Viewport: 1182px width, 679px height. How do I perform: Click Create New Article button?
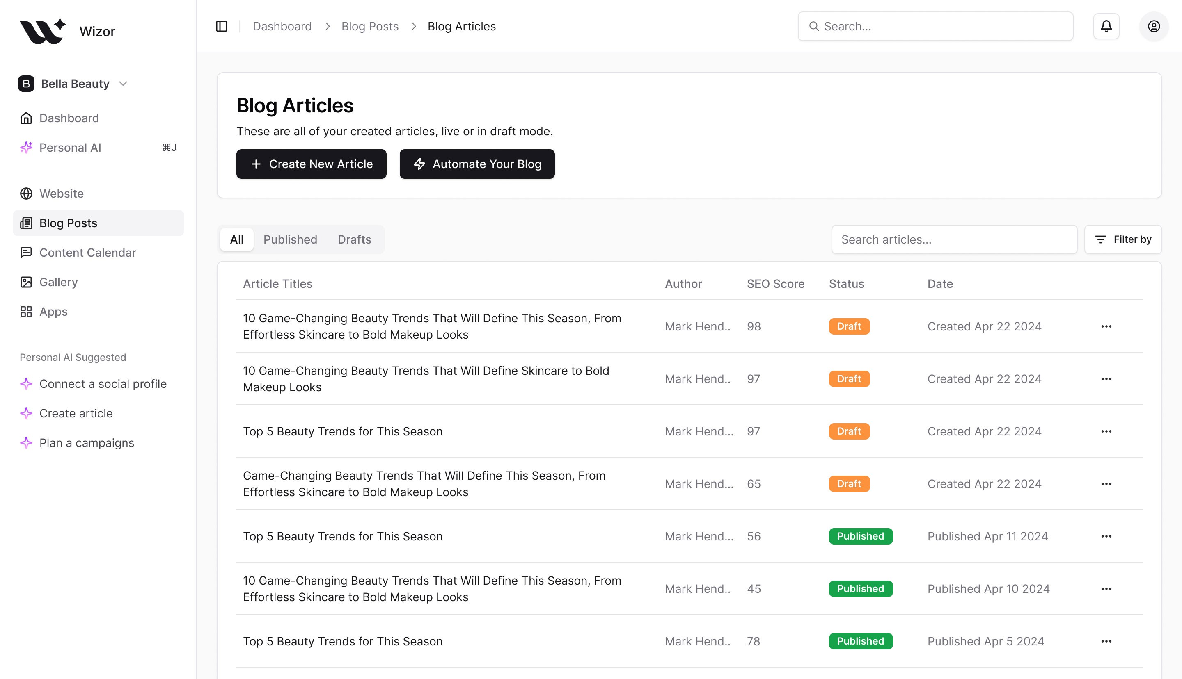(x=311, y=164)
